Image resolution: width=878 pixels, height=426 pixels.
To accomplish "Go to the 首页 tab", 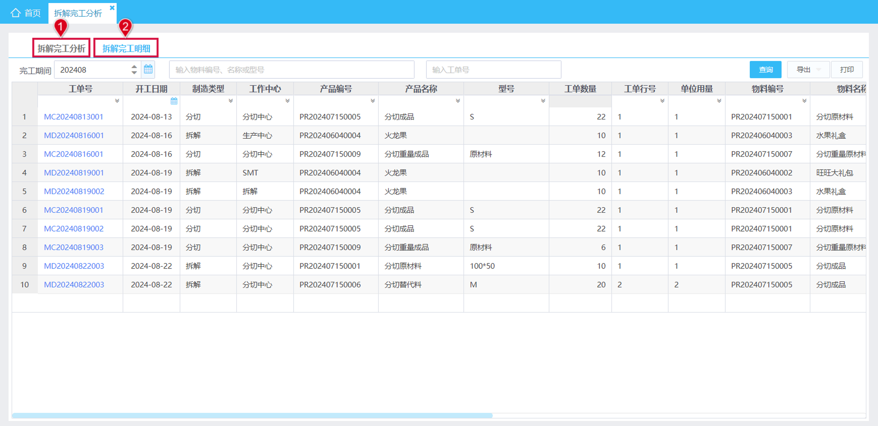I will coord(26,13).
